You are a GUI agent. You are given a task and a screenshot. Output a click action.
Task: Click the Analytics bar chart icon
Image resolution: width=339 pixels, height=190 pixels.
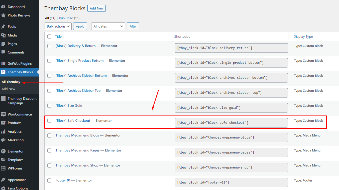point(3,131)
